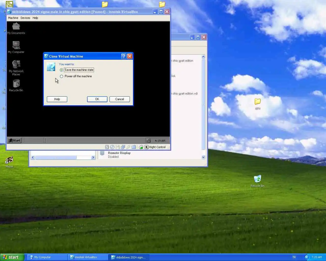
Task: Maximize the background VirtualBox manager window
Action: point(198,37)
